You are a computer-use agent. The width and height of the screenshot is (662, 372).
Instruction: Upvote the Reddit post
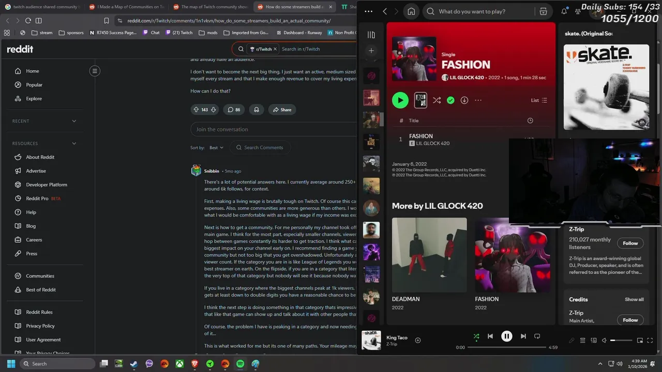(x=196, y=110)
